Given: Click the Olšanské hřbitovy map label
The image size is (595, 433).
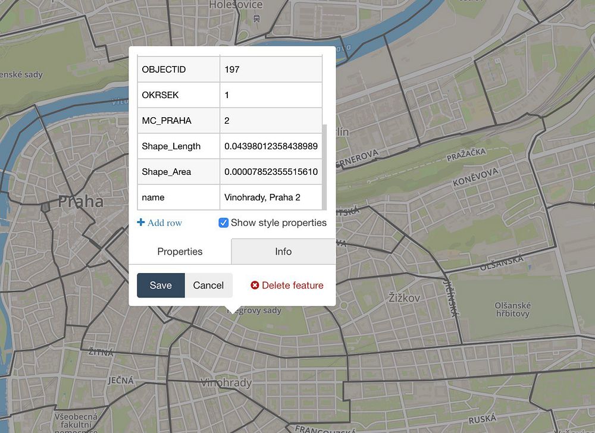Looking at the screenshot, I should pyautogui.click(x=513, y=309).
